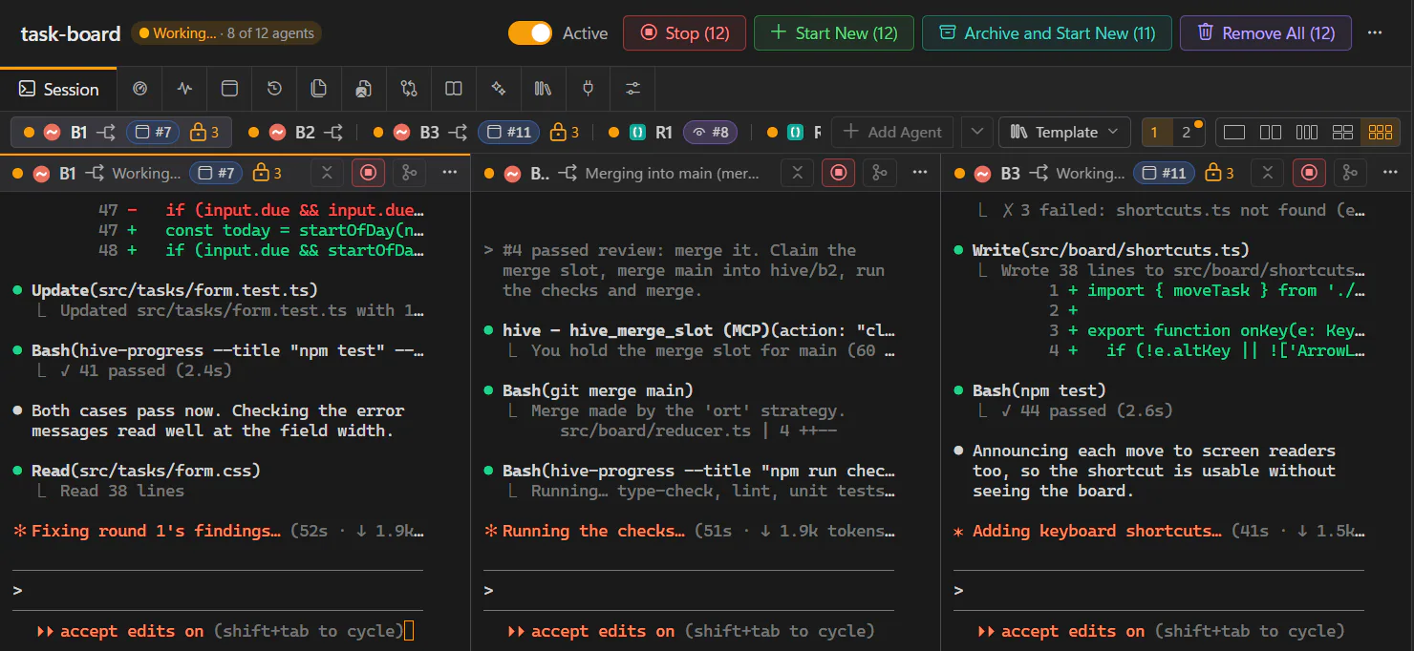Click the git branch icon in B3 pane

[1350, 173]
